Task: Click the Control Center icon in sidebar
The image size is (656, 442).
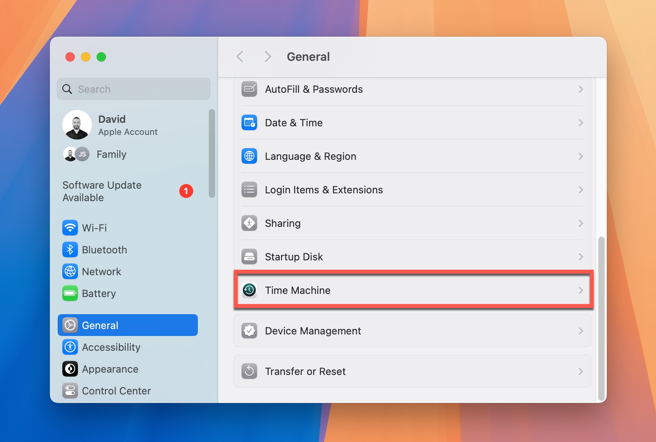Action: click(x=70, y=391)
